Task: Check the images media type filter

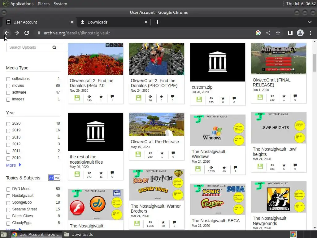Action: (x=8, y=99)
